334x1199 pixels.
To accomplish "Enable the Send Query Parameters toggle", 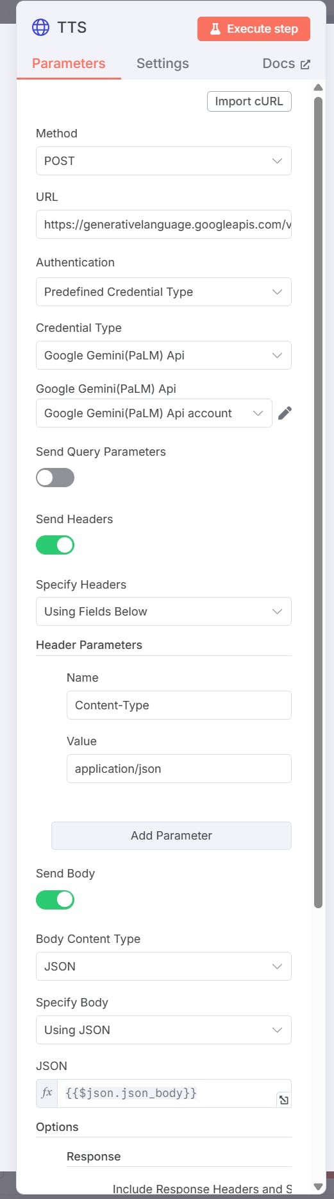I will pos(55,478).
